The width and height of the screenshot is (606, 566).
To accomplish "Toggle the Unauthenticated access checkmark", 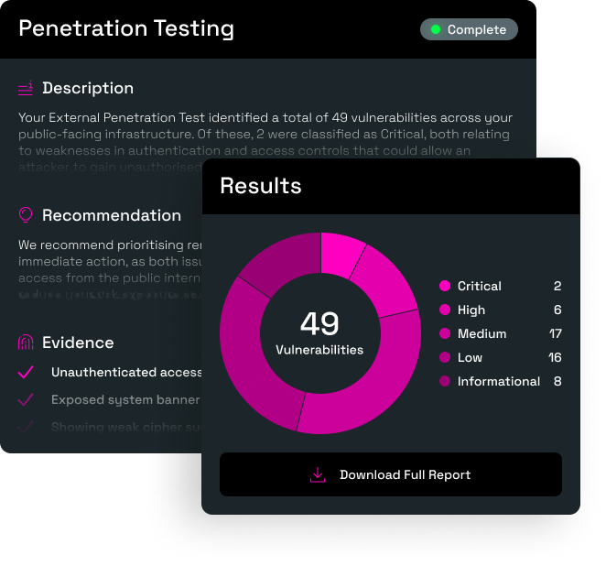I will click(x=27, y=372).
